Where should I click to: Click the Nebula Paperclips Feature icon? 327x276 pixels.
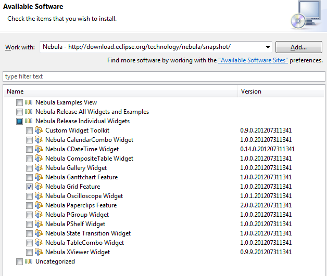[39, 205]
